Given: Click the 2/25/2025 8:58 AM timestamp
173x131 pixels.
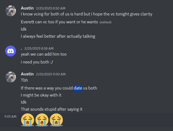Looking at the screenshot, I should tap(39, 49).
